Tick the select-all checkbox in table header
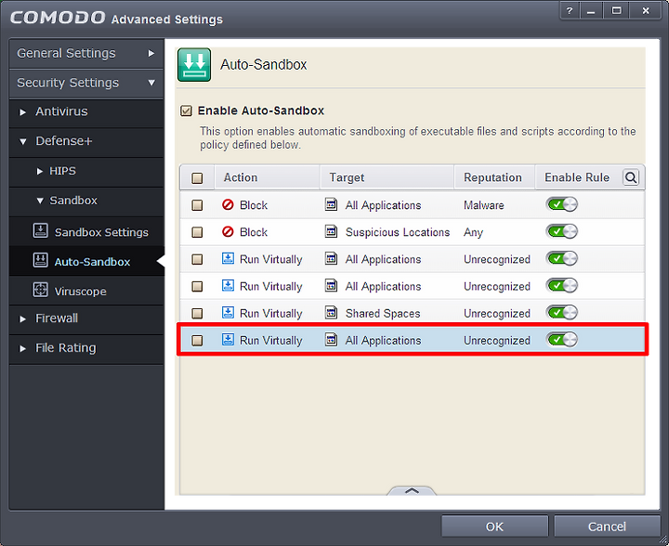 pos(197,177)
